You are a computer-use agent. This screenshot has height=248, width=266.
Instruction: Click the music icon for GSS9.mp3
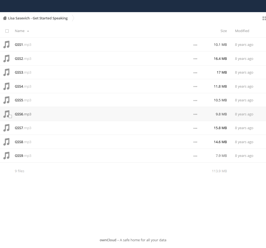(6, 156)
